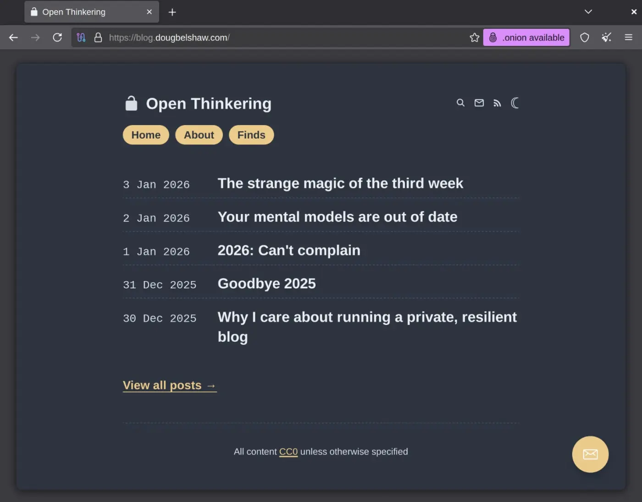Image resolution: width=642 pixels, height=502 pixels.
Task: Click the date text '3 Jan 2026'
Action: click(156, 185)
